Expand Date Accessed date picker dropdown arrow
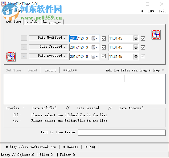 pyautogui.click(x=97, y=56)
